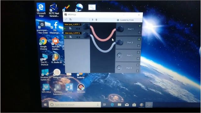This screenshot has height=113, width=201.
Task: Open Audacity desktop shortcut
Action: point(81,76)
